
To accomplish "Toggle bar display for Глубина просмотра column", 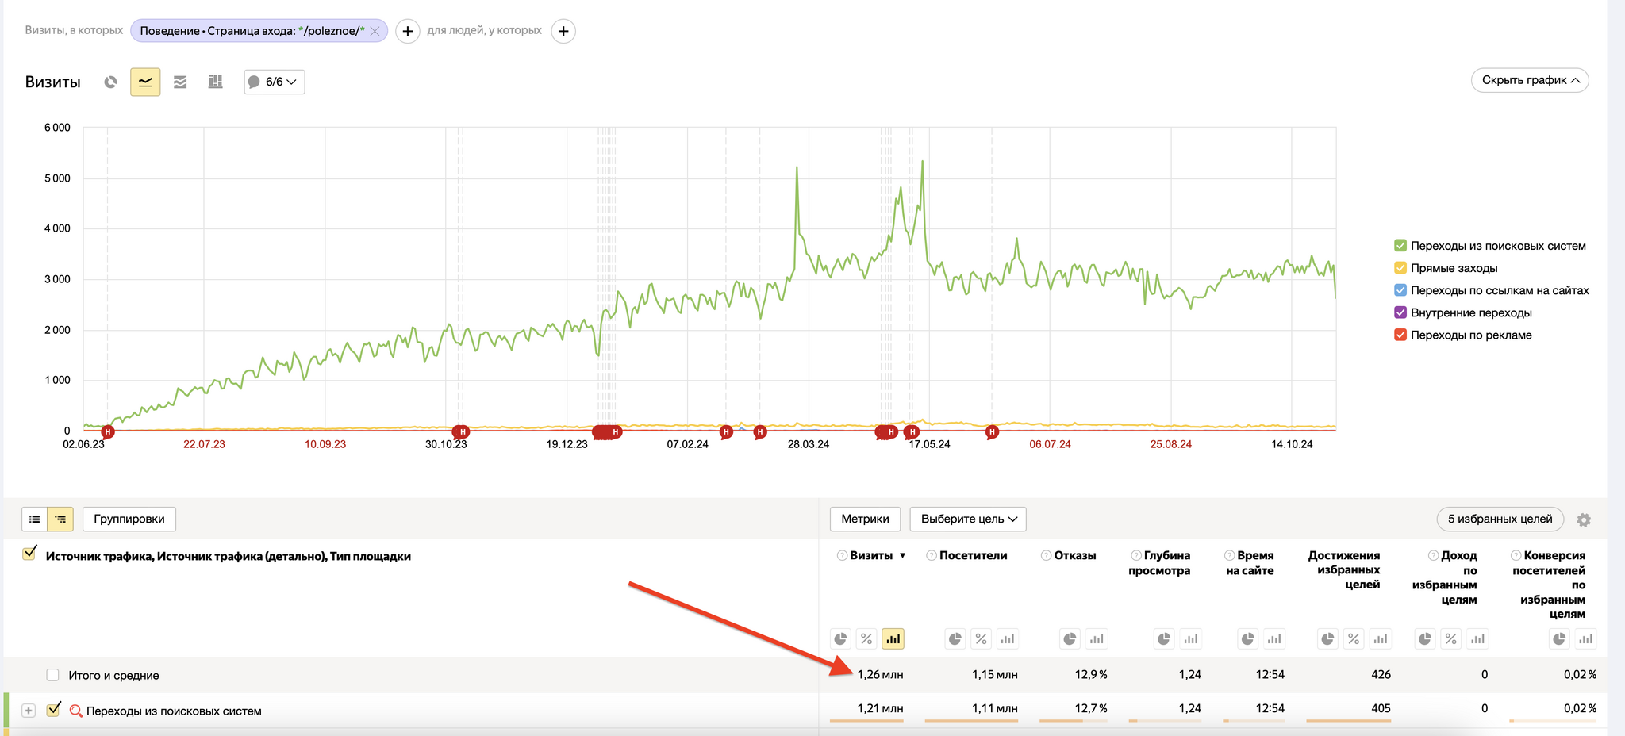I will pos(1190,638).
